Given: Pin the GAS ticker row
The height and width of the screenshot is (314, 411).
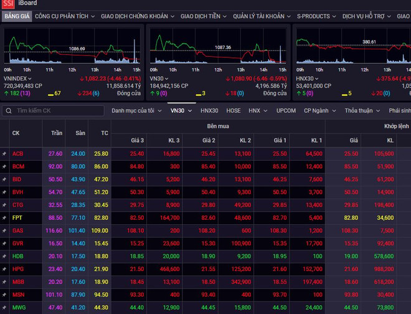Looking at the screenshot, I should 4,231.
